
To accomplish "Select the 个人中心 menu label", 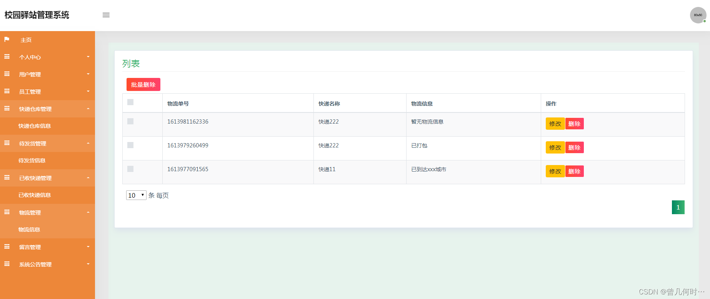I will coord(30,57).
